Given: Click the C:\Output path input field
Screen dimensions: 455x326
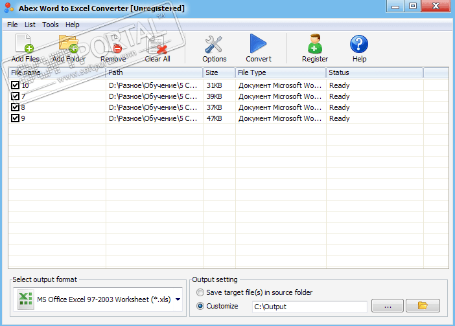Looking at the screenshot, I should click(310, 307).
